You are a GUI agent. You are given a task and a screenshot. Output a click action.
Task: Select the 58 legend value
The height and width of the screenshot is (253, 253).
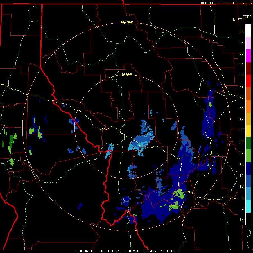[x=241, y=53]
